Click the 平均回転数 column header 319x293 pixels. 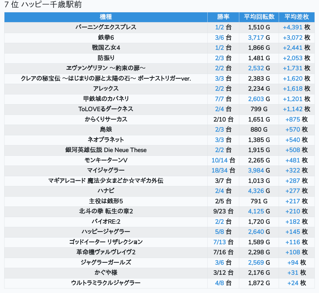259,17
